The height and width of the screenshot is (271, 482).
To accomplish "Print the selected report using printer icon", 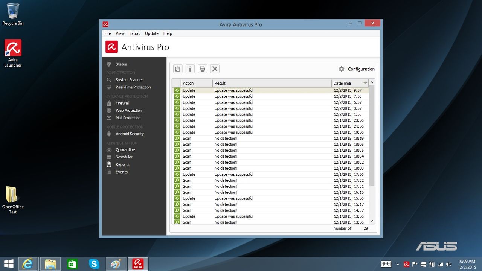I will point(203,69).
